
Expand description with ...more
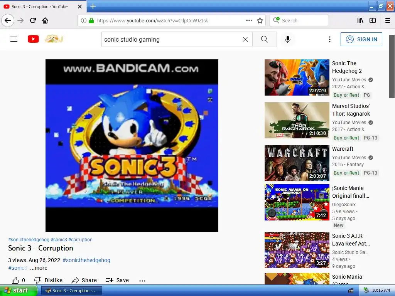39,268
